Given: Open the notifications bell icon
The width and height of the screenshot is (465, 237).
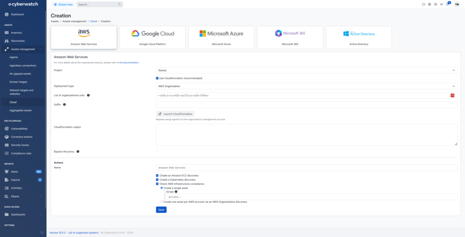Looking at the screenshot, I should click(448, 4).
